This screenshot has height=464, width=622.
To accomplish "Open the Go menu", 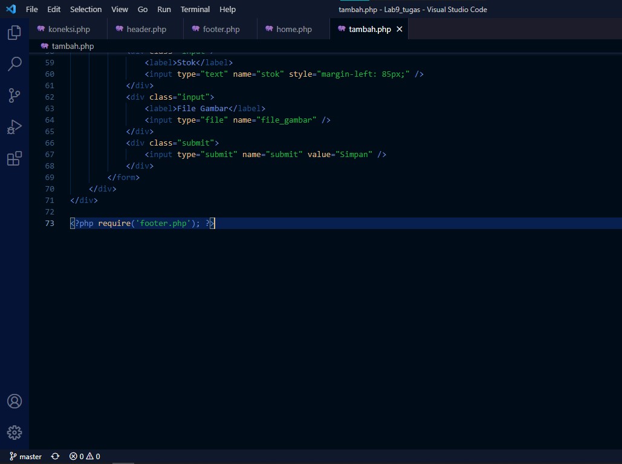I will coord(143,9).
